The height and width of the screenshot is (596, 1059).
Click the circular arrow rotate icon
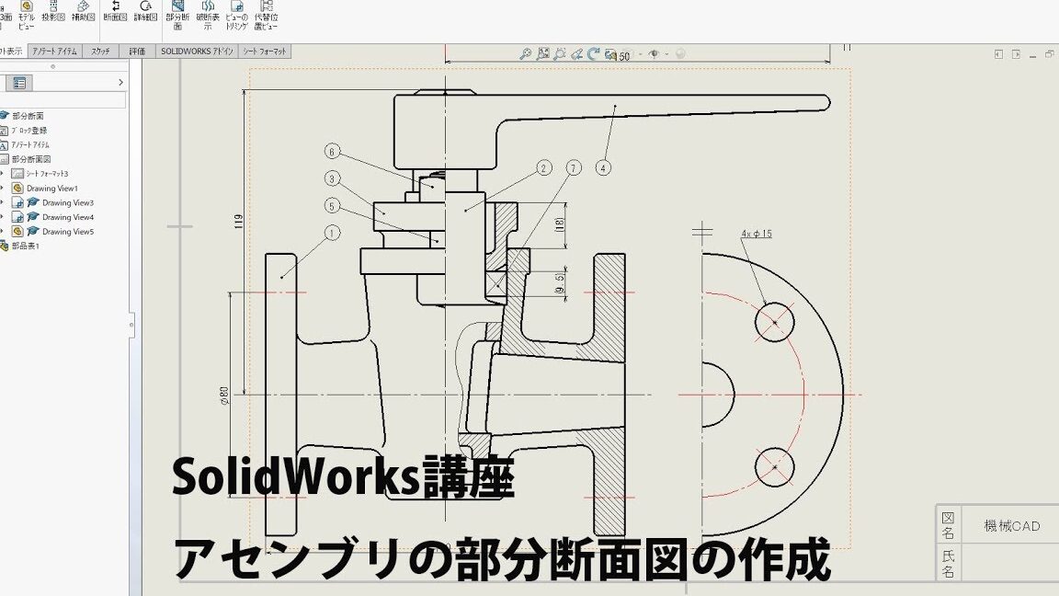coord(593,54)
